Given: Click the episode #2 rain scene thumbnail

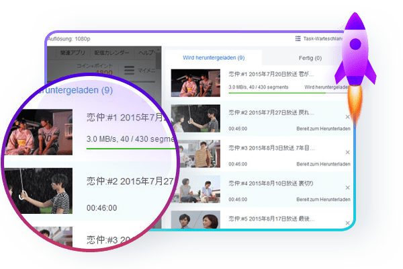Looking at the screenshot, I should click(195, 118).
